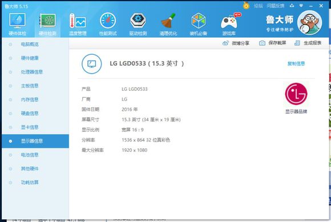This screenshot has width=331, height=222.
Task: Click the 分辨率 field label
Action: point(88,140)
